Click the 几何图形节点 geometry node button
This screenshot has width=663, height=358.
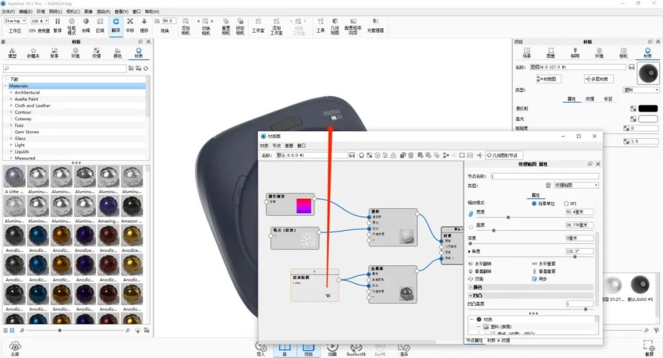(x=505, y=155)
